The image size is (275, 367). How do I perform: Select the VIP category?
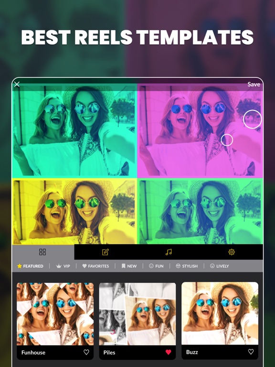(x=63, y=266)
